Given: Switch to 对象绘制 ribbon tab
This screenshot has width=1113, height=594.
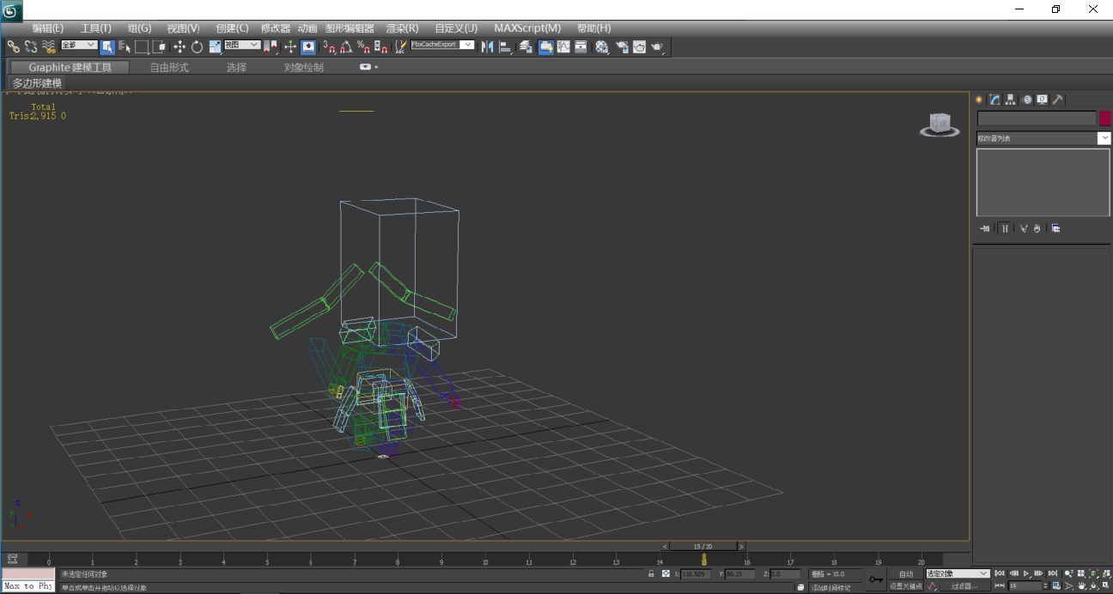Looking at the screenshot, I should (304, 67).
